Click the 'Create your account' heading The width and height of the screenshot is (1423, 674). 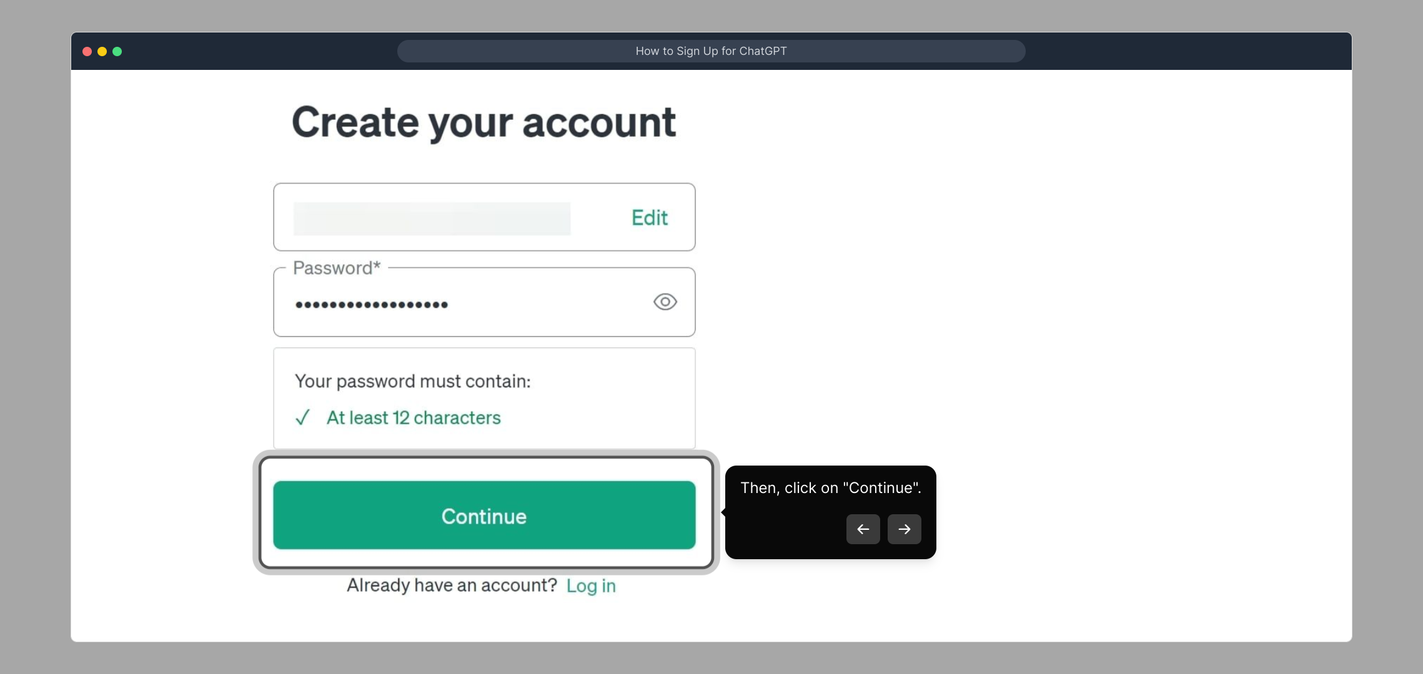(x=483, y=122)
